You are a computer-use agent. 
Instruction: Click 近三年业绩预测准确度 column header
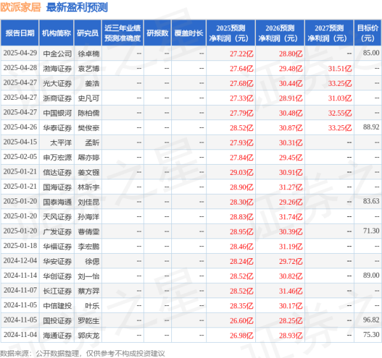(122, 34)
